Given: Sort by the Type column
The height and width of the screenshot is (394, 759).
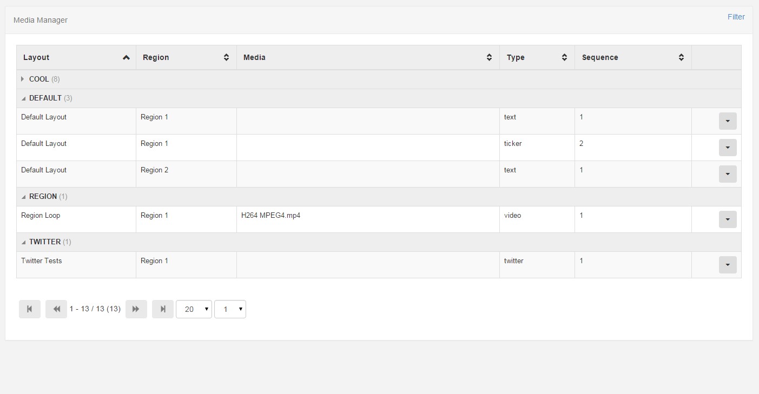Looking at the screenshot, I should pos(564,57).
